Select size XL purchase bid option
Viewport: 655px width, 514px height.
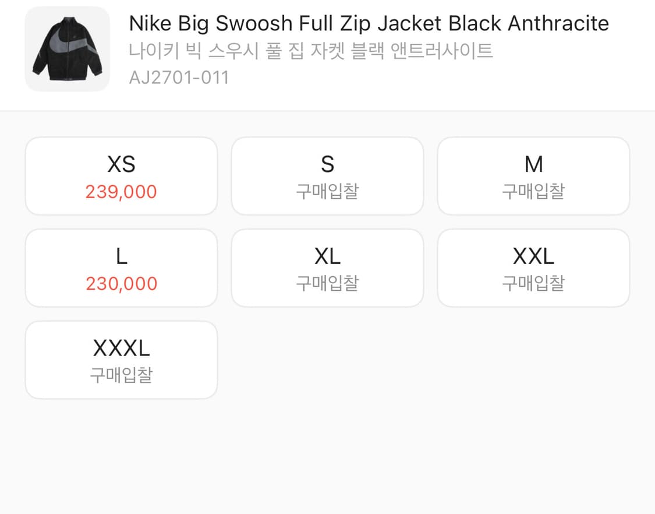(x=327, y=268)
